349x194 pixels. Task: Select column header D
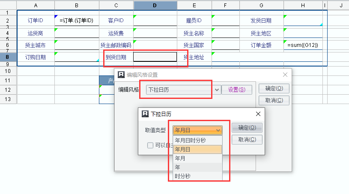(x=155, y=5)
